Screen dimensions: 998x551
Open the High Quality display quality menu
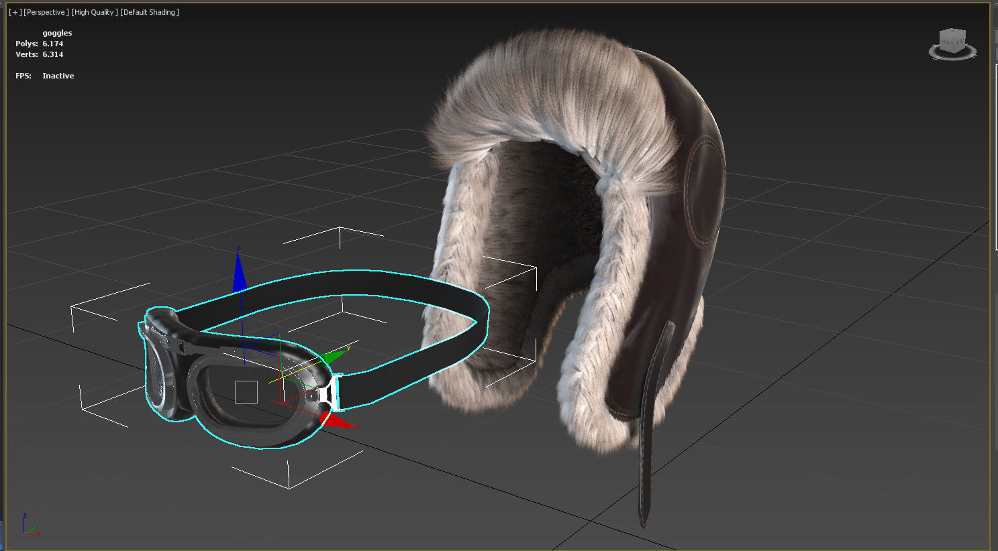pyautogui.click(x=93, y=11)
